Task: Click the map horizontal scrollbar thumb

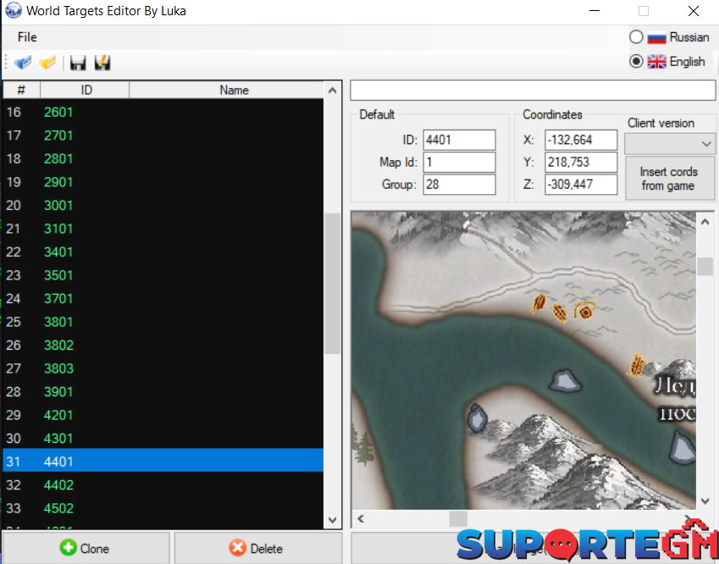Action: coord(458,519)
